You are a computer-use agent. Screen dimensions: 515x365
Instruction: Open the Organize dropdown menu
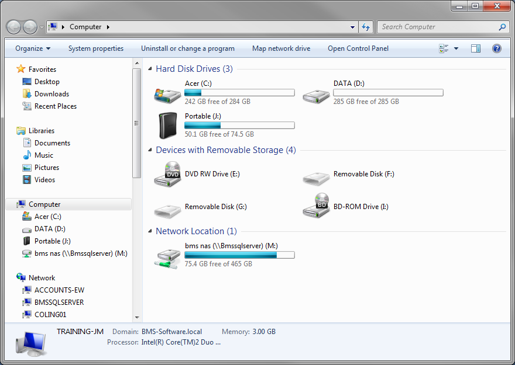pyautogui.click(x=33, y=48)
